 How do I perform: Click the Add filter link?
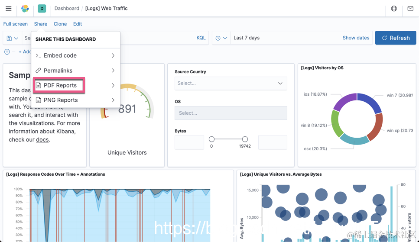(x=25, y=52)
